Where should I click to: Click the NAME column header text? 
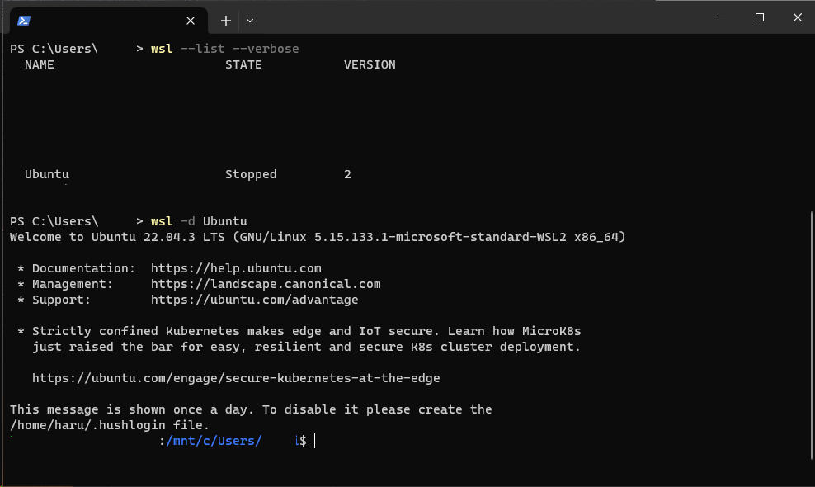coord(40,64)
